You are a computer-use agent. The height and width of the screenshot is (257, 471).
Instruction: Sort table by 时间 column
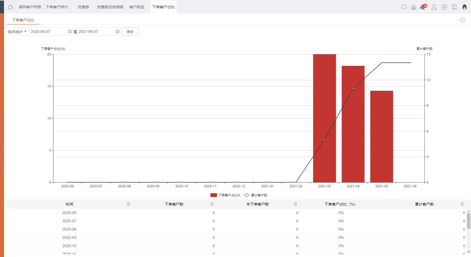(128, 204)
